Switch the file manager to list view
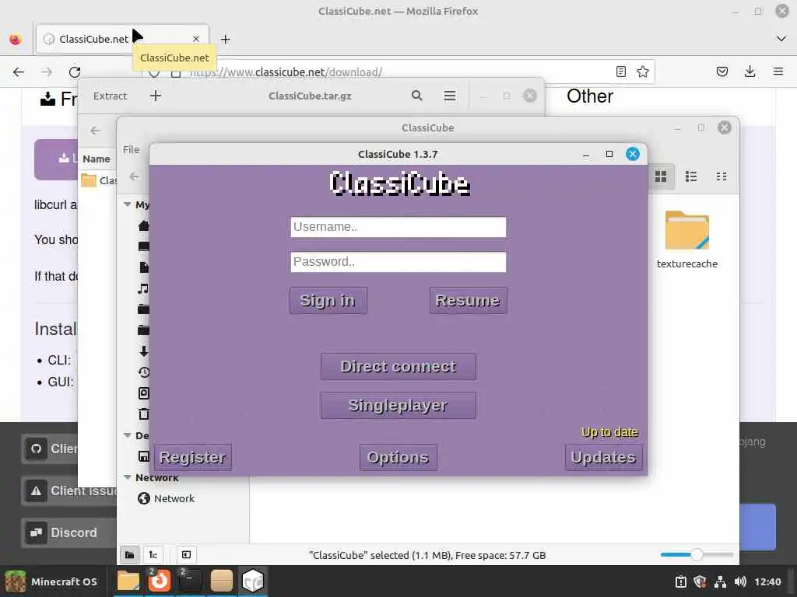Viewport: 797px width, 597px height. [691, 176]
